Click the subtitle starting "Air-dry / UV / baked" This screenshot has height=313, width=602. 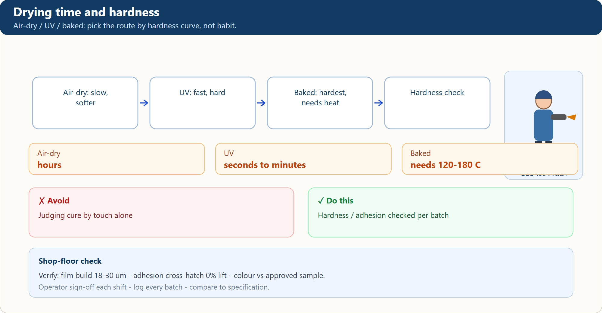click(125, 26)
